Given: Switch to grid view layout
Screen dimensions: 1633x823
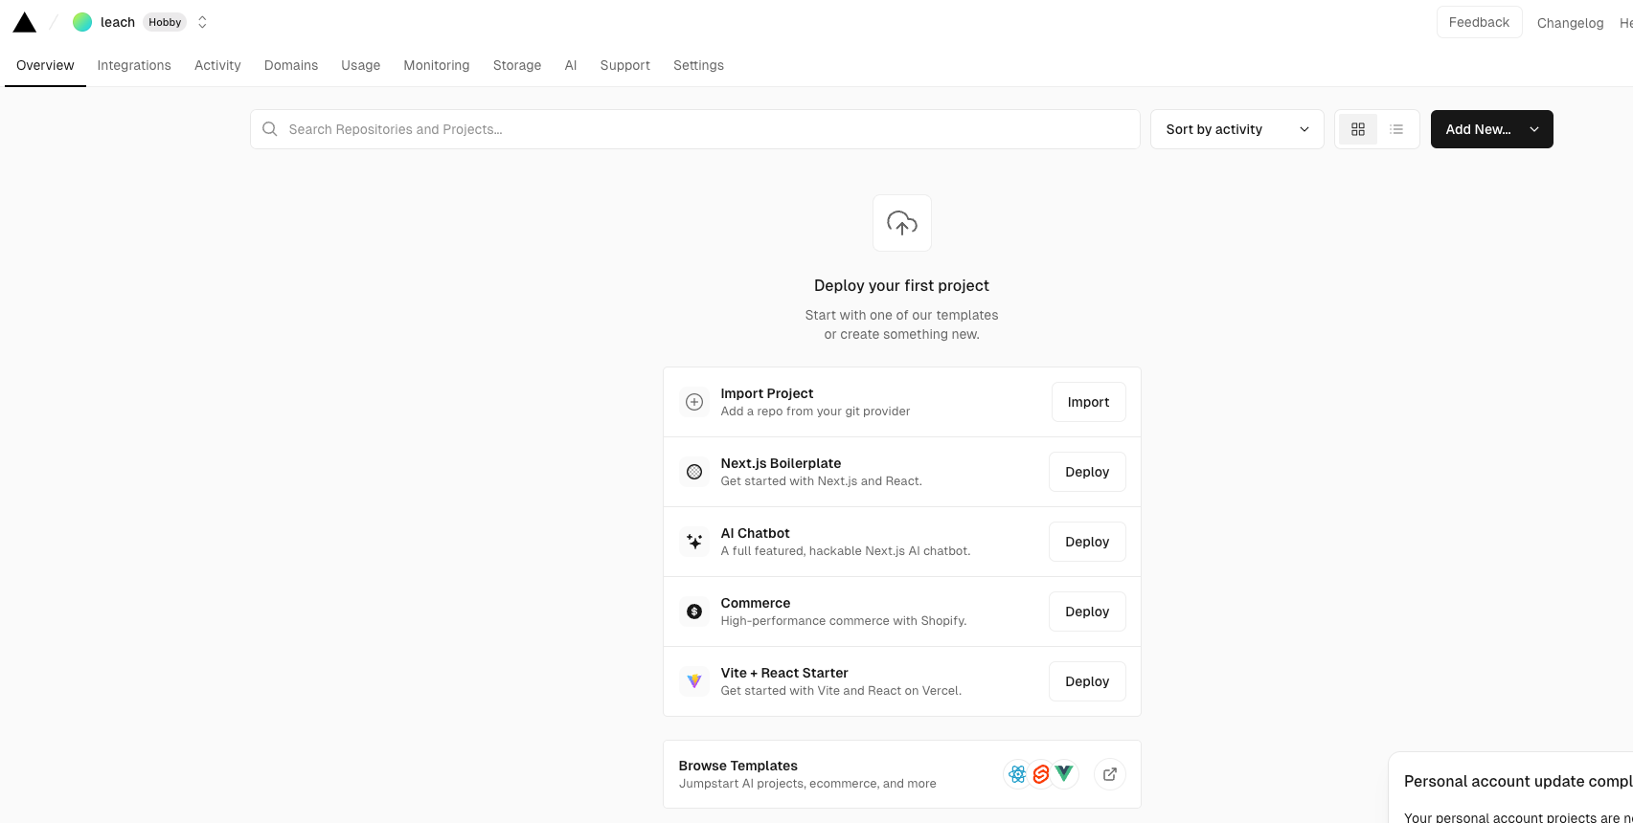Looking at the screenshot, I should coord(1357,129).
